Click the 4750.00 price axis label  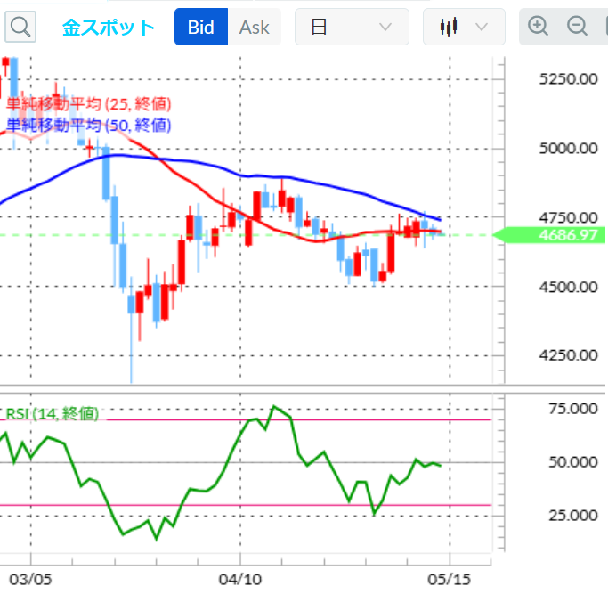coord(569,217)
